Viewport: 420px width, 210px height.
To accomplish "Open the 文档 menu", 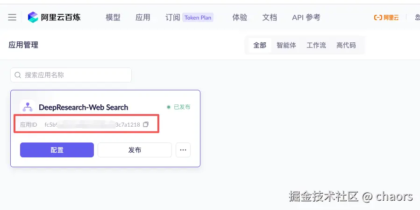I will [x=270, y=18].
